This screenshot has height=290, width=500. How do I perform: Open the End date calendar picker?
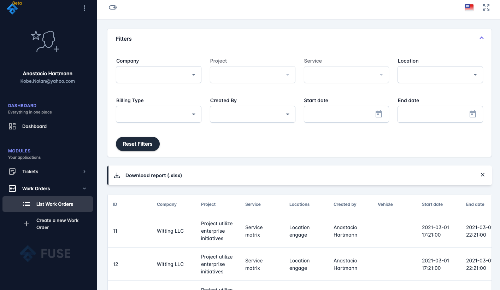472,114
